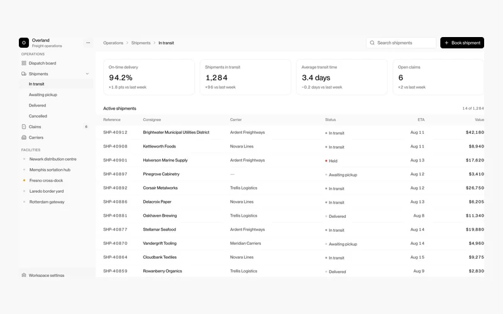Open the Shipments in transit 1,284 card

click(245, 77)
